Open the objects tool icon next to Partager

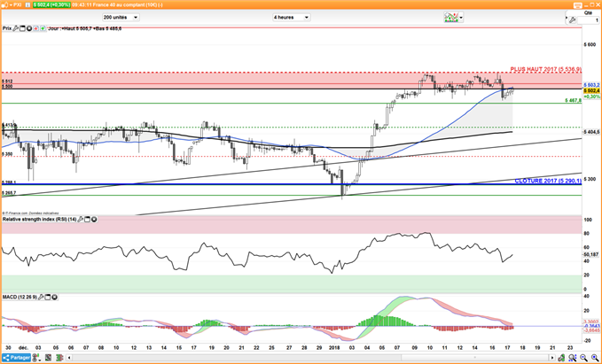click(35, 358)
